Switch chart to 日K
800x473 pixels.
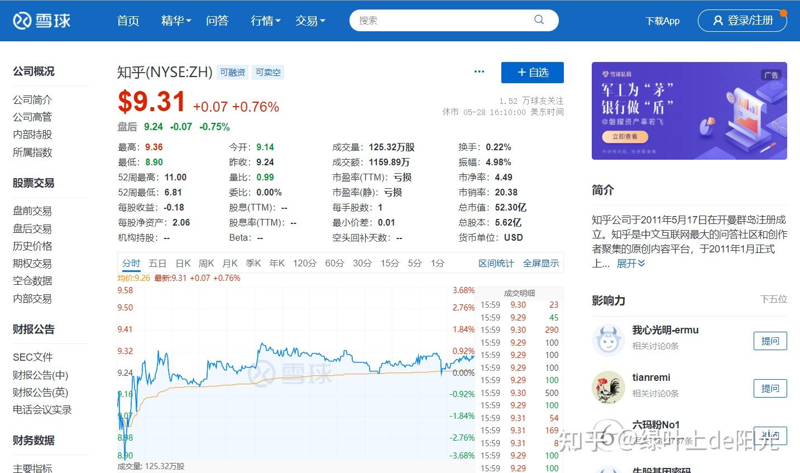[183, 263]
